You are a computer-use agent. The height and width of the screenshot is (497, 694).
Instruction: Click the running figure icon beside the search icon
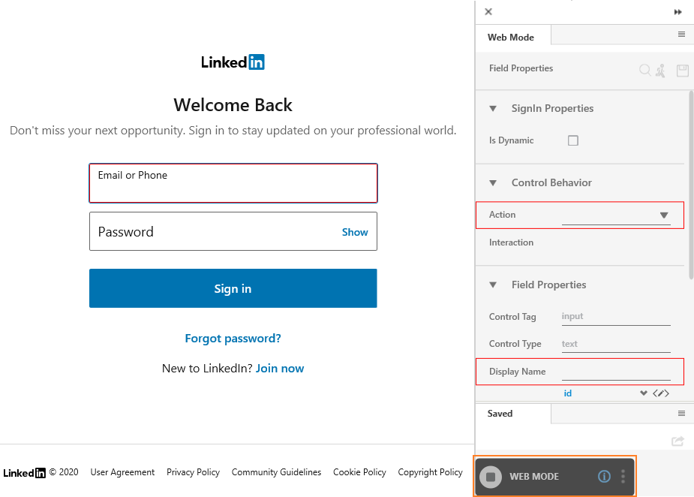pyautogui.click(x=661, y=71)
